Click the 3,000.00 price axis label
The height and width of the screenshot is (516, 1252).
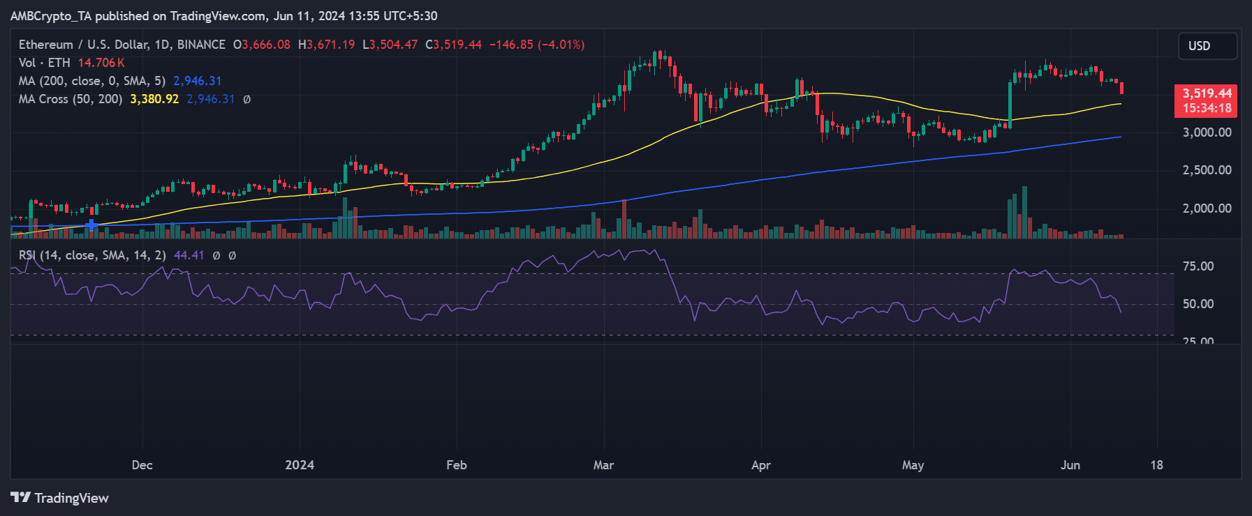pos(1207,132)
